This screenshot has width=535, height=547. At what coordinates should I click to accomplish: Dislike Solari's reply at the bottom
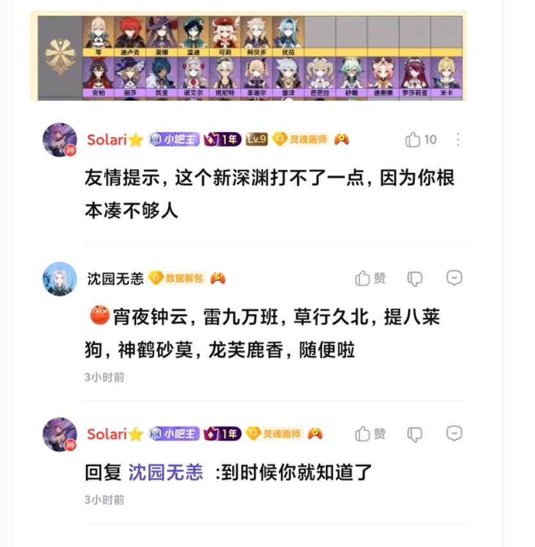click(415, 435)
